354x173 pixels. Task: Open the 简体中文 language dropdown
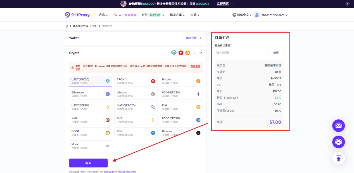(242, 15)
